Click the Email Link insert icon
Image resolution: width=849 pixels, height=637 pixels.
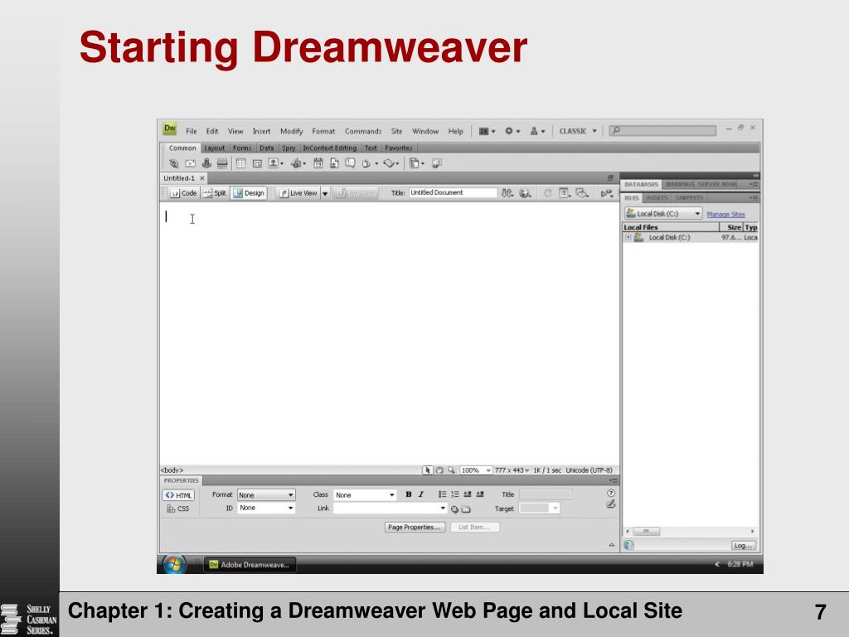191,163
